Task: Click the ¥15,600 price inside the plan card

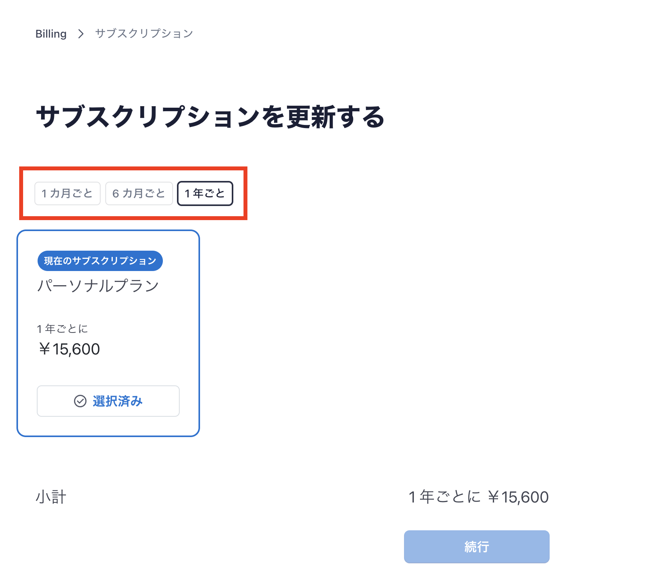Action: click(x=69, y=349)
